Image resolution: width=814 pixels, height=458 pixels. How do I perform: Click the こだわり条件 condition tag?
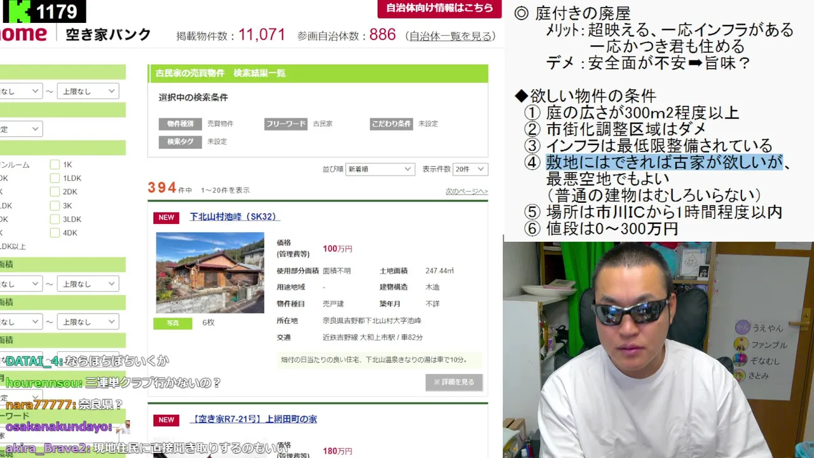click(391, 124)
